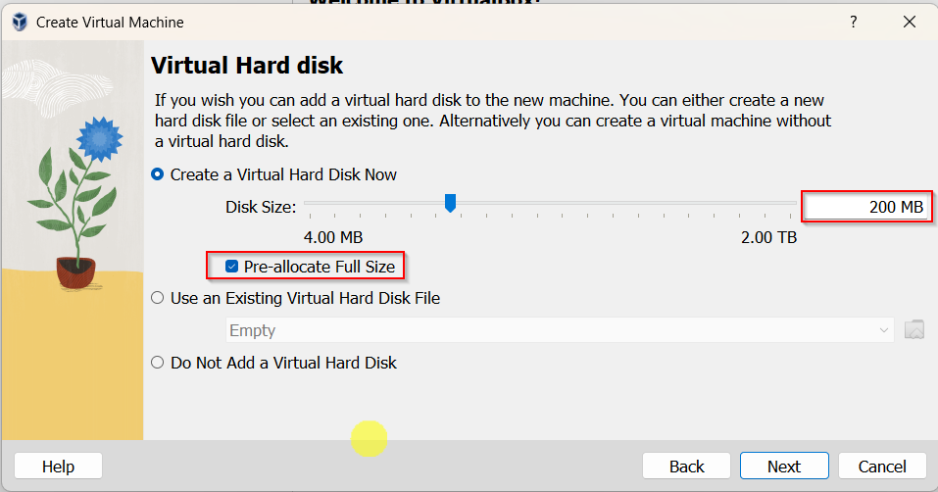The width and height of the screenshot is (938, 492).
Task: Select Create a Virtual Hard Disk Now
Action: click(x=158, y=174)
